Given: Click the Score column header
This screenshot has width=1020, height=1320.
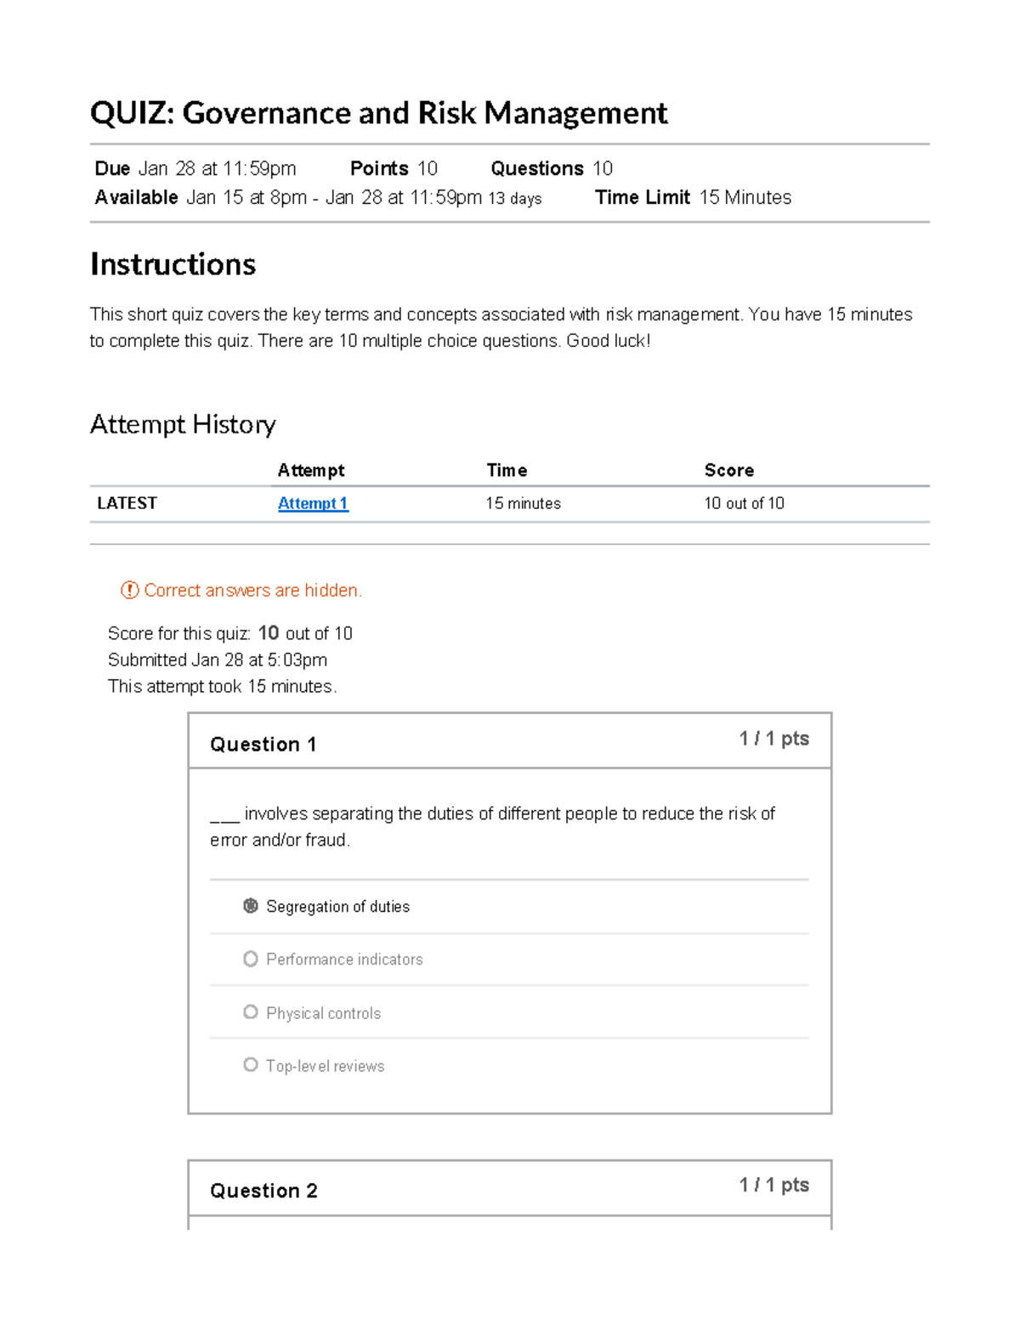Looking at the screenshot, I should [728, 470].
